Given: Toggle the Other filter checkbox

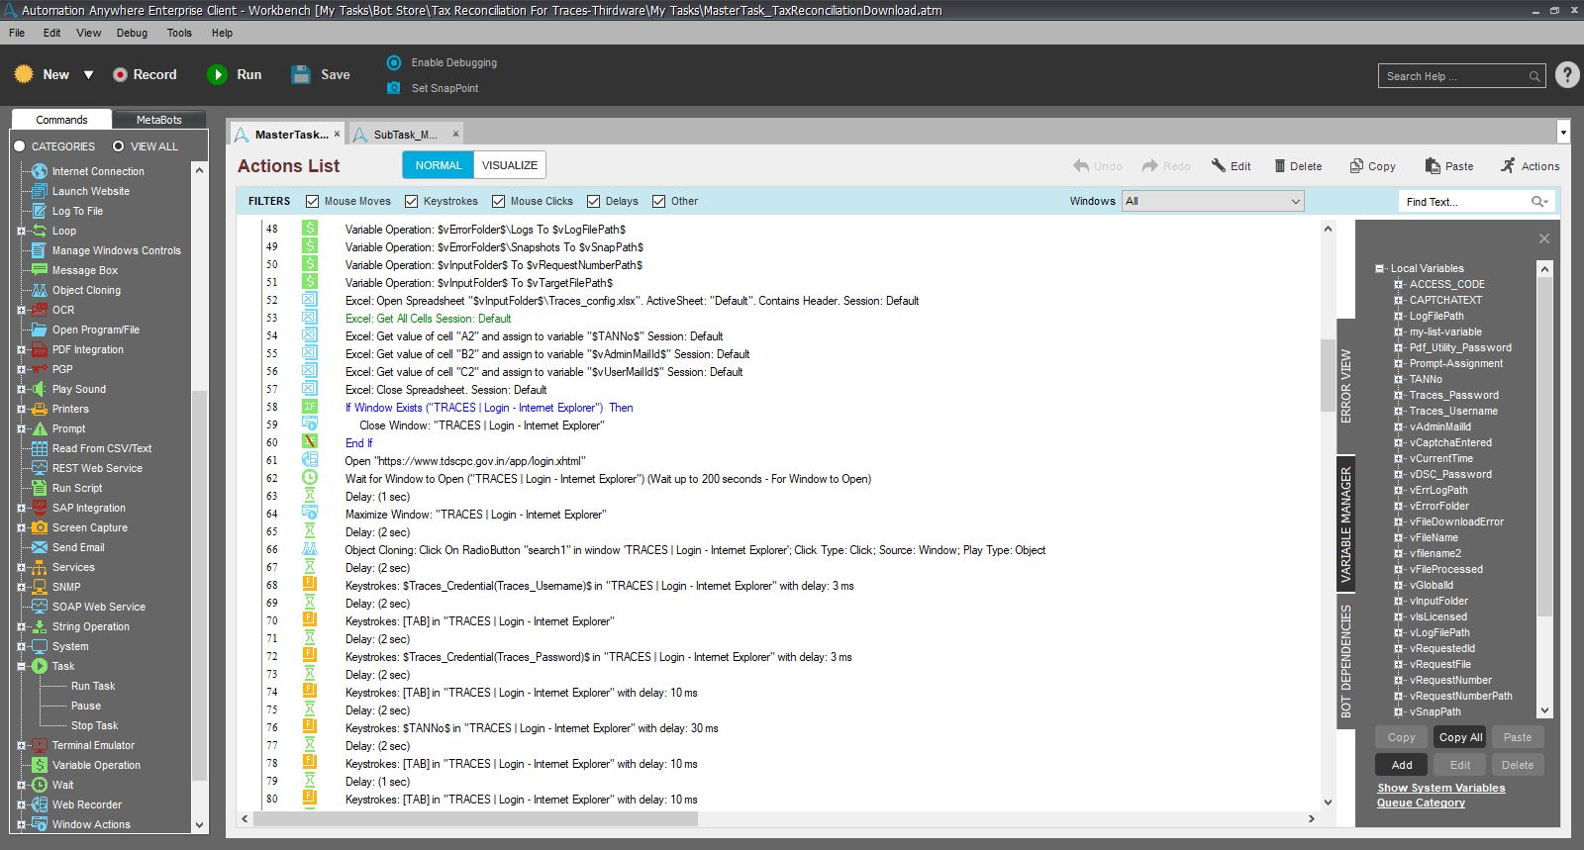Looking at the screenshot, I should [x=658, y=201].
